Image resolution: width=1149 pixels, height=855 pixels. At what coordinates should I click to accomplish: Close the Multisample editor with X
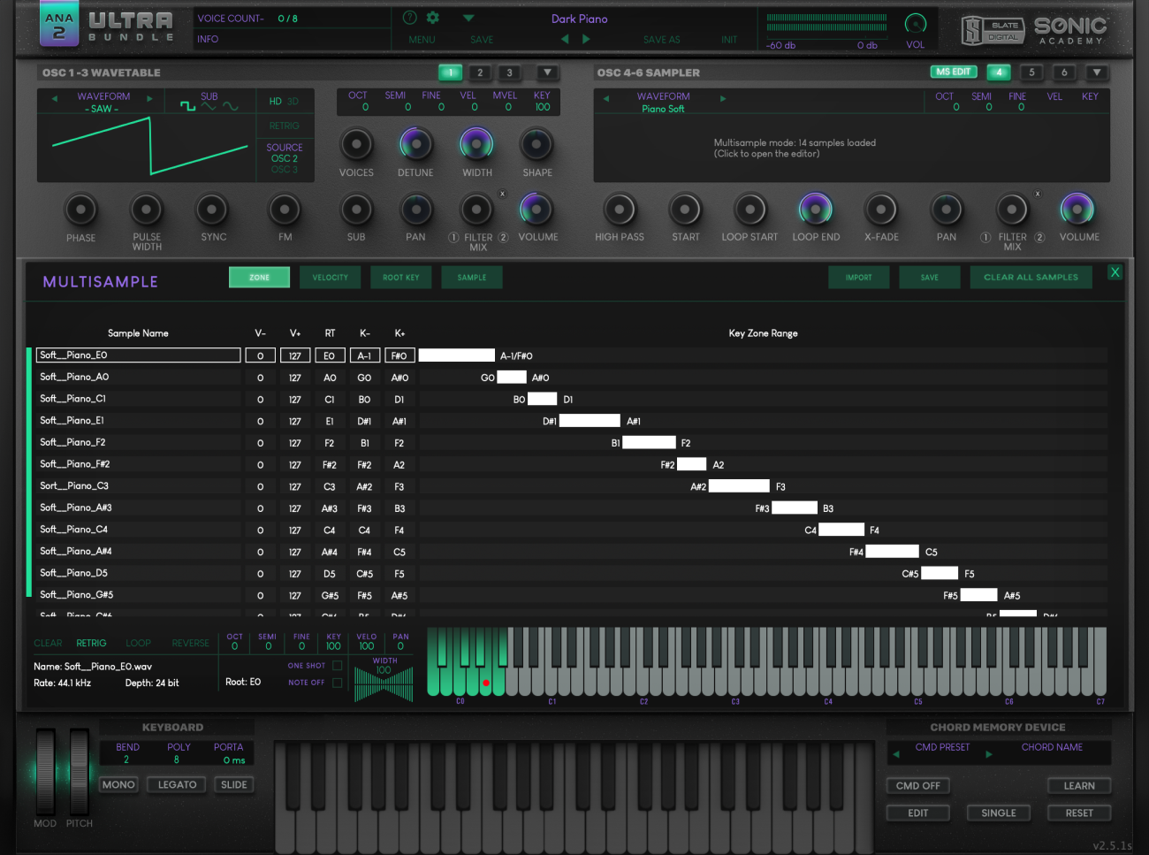[1115, 272]
